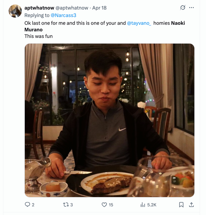Open the three-dot More options menu
206x215 pixels.
(192, 8)
